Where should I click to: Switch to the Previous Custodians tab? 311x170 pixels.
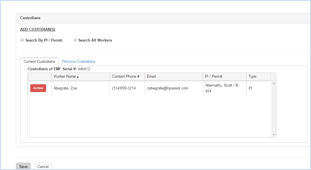pyautogui.click(x=79, y=62)
